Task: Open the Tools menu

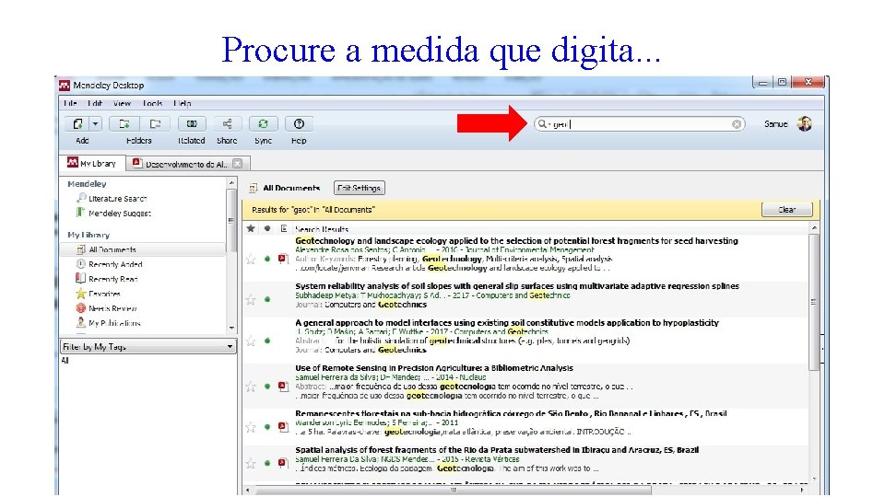Action: pyautogui.click(x=152, y=103)
